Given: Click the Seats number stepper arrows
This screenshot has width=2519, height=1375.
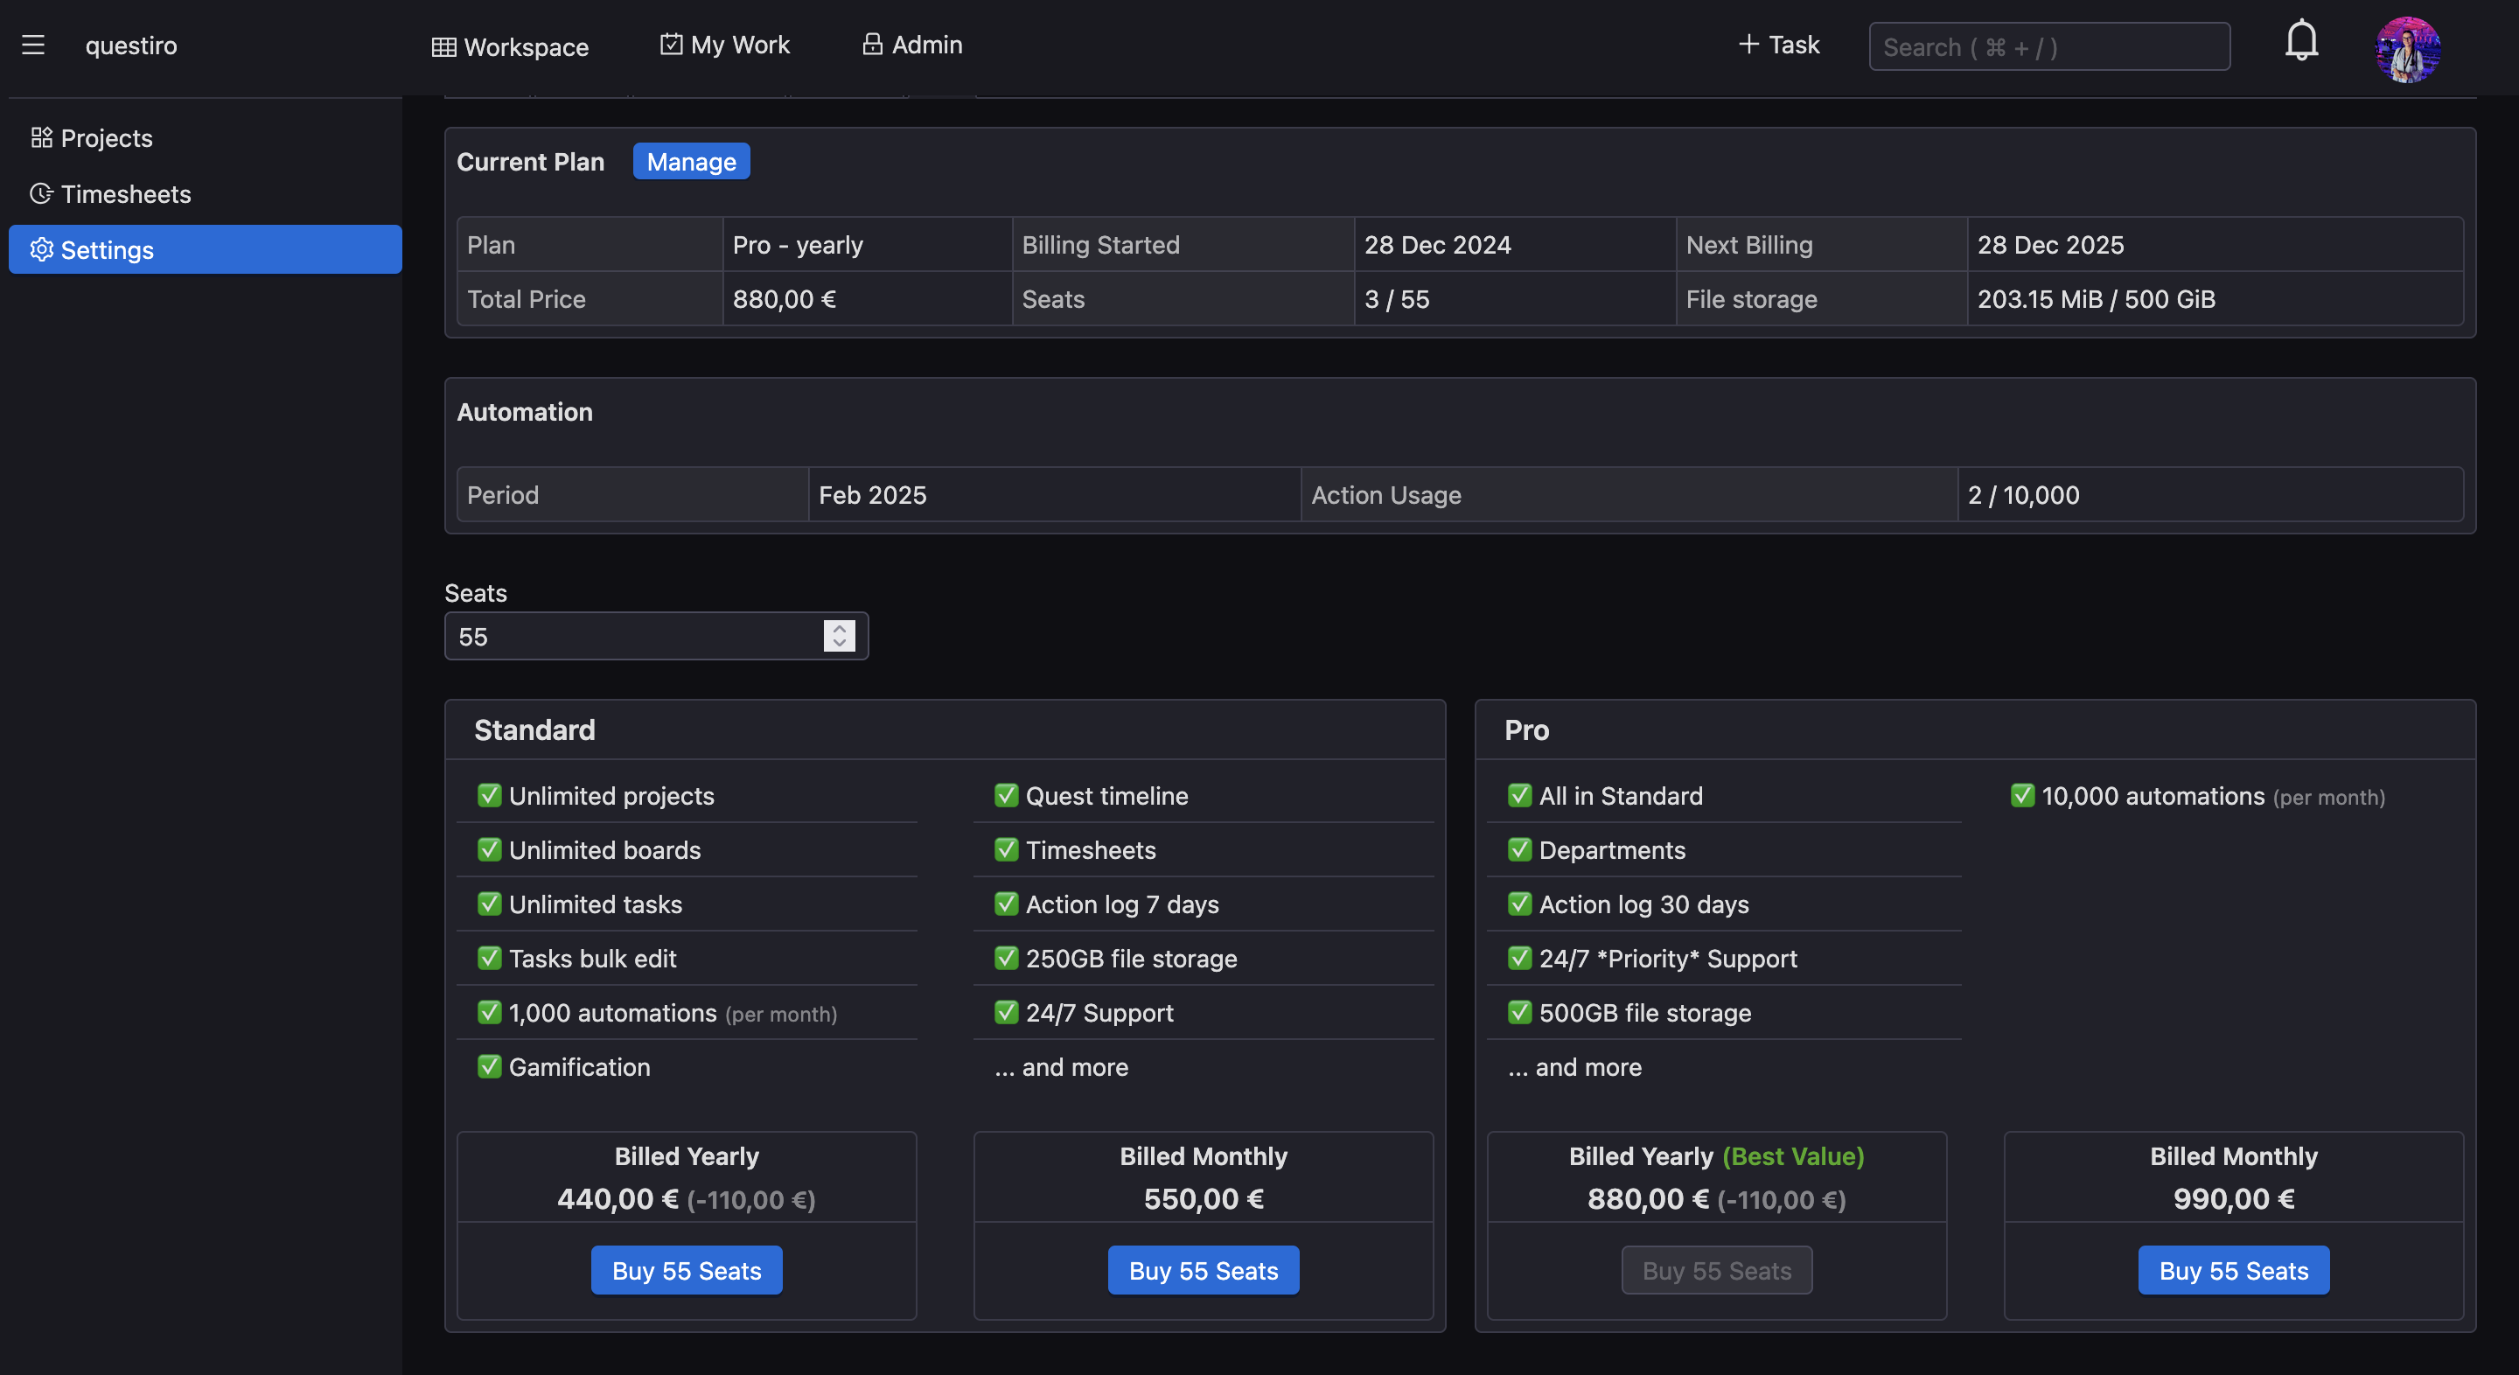Looking at the screenshot, I should point(839,636).
